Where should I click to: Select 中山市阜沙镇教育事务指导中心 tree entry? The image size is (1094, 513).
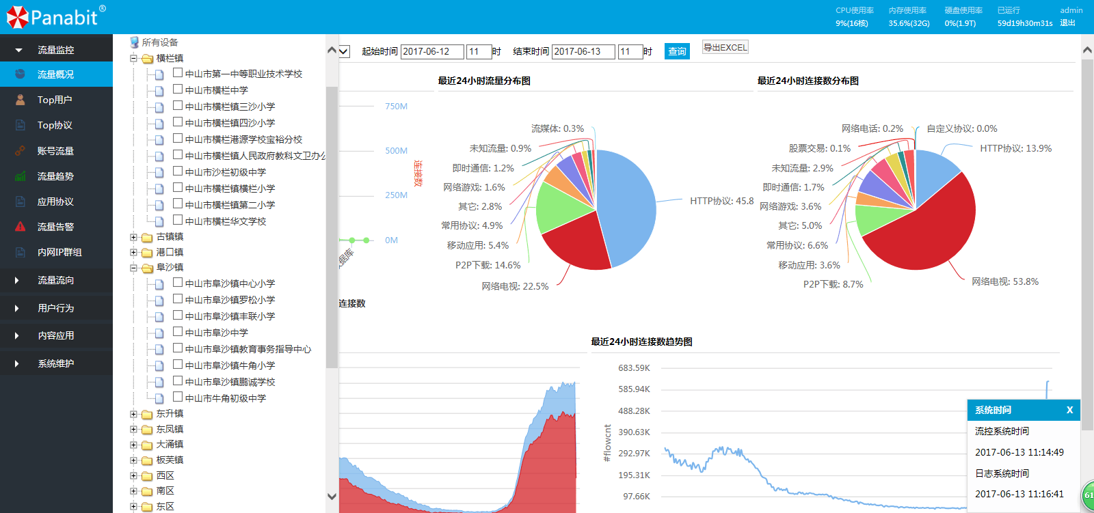tap(248, 349)
